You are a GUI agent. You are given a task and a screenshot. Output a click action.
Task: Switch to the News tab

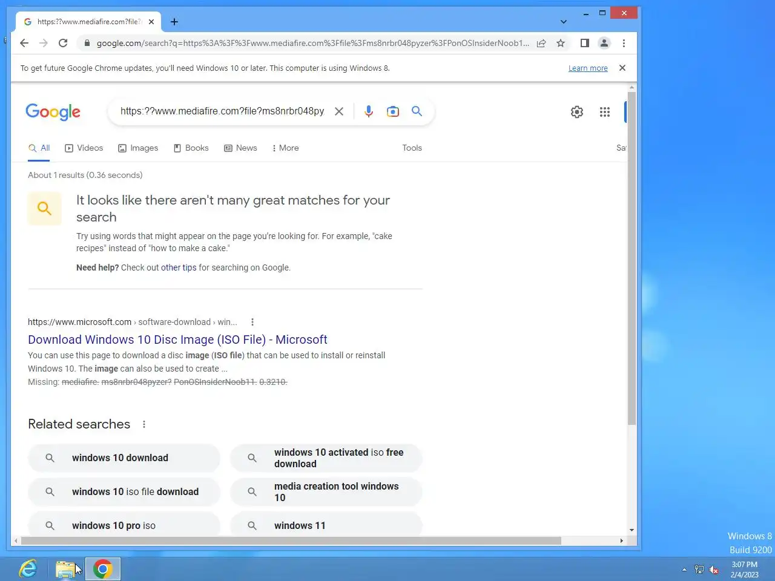pos(240,148)
